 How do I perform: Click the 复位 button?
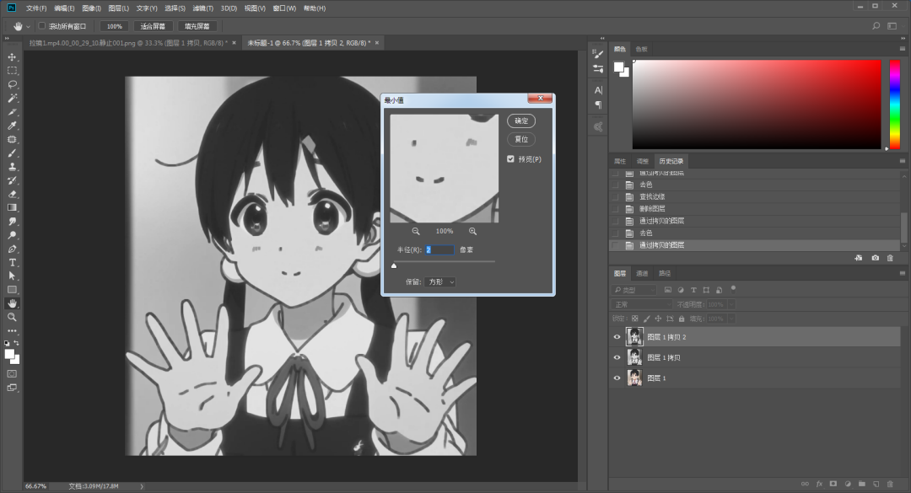click(521, 139)
